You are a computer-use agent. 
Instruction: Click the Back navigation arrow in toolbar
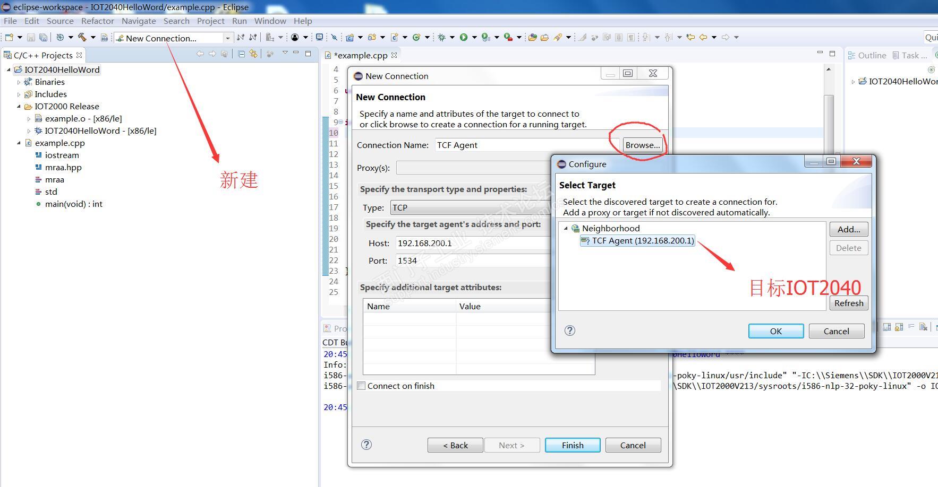(703, 37)
